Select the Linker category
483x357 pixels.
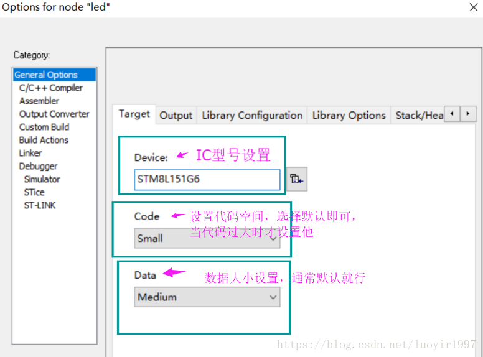click(30, 153)
